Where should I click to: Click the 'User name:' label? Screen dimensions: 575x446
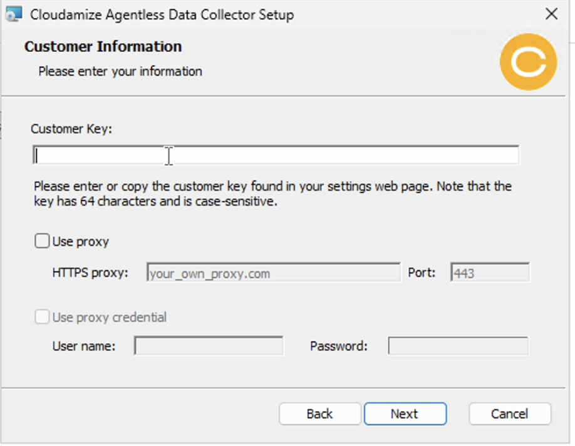(84, 346)
